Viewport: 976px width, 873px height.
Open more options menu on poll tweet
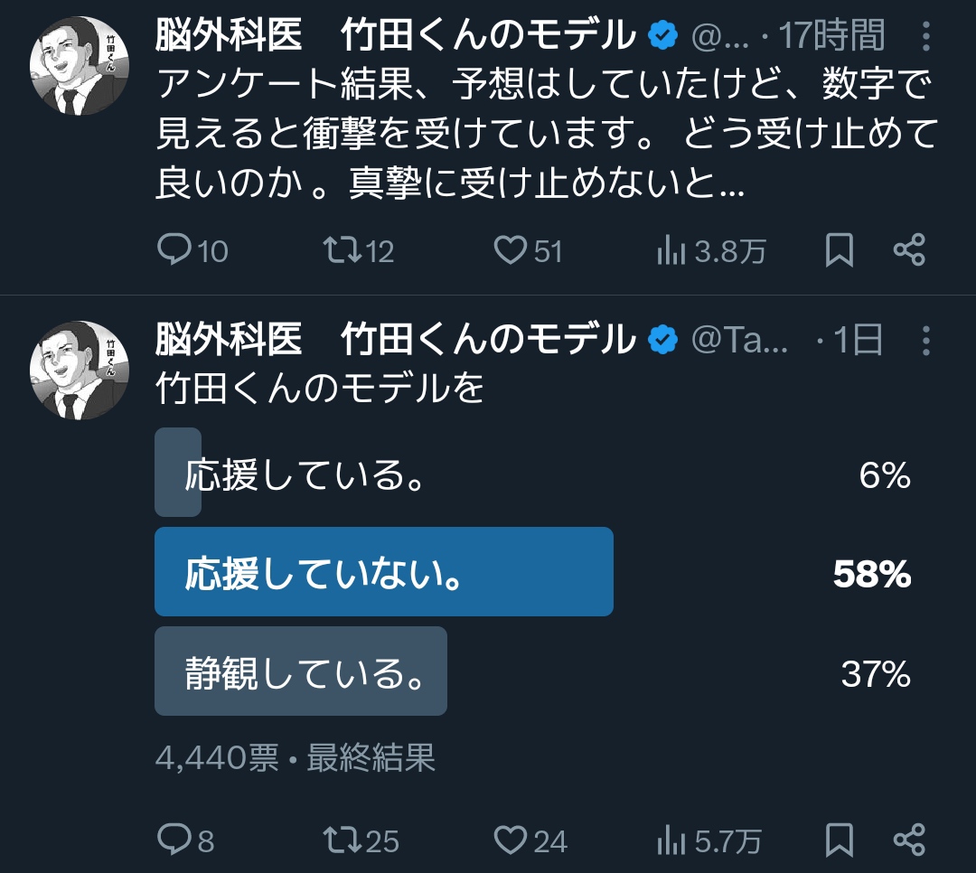tap(926, 341)
